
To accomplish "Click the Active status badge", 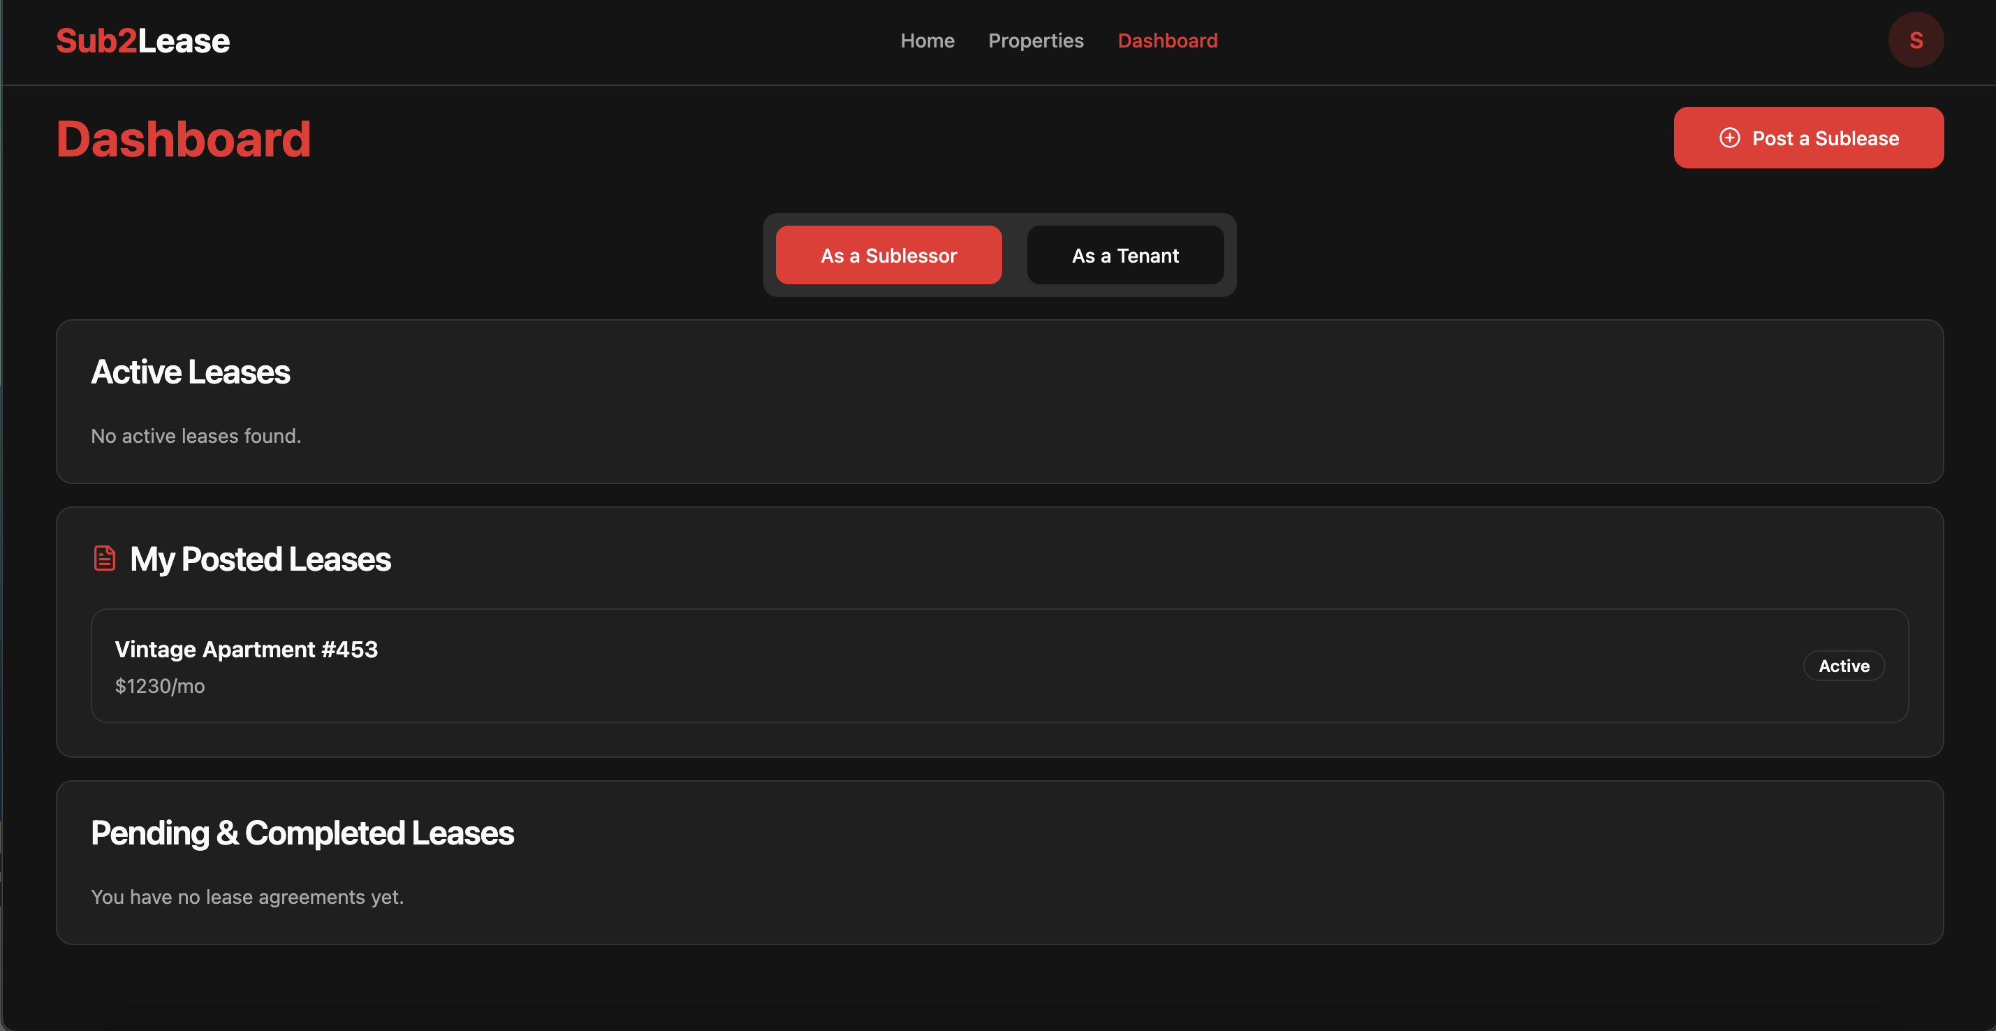I will click(1843, 666).
